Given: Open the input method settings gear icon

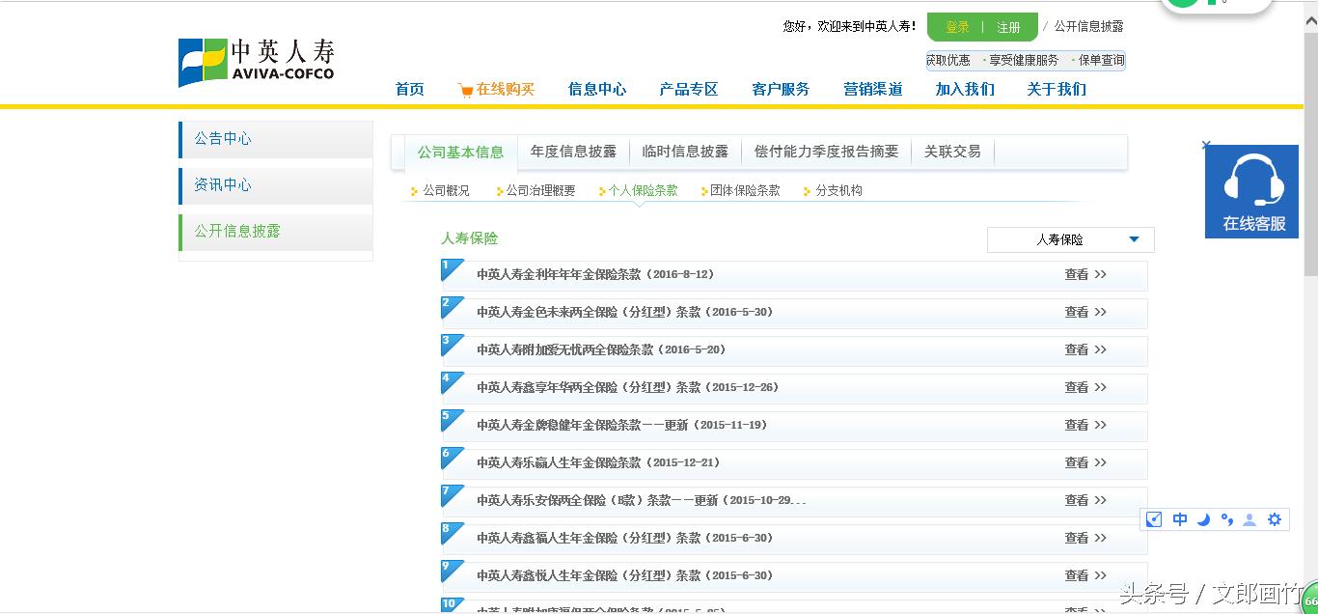Looking at the screenshot, I should pyautogui.click(x=1275, y=518).
